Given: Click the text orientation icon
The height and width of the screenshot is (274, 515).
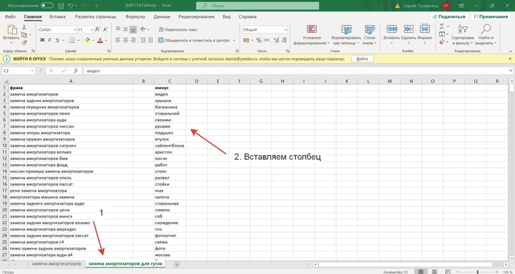Looking at the screenshot, I should coord(143,29).
